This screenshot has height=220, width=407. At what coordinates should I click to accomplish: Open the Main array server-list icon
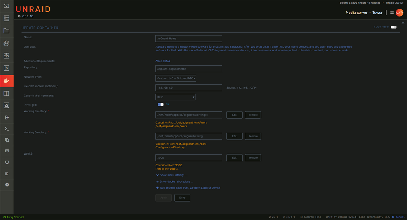coord(7,18)
